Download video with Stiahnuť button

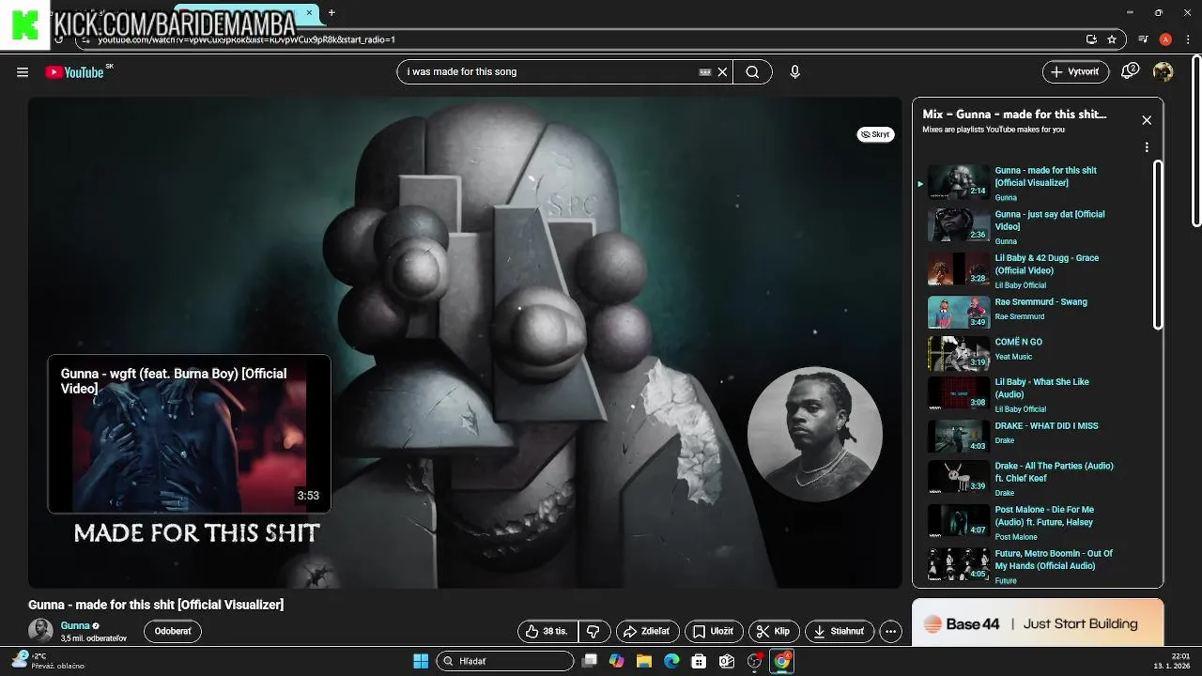[840, 632]
